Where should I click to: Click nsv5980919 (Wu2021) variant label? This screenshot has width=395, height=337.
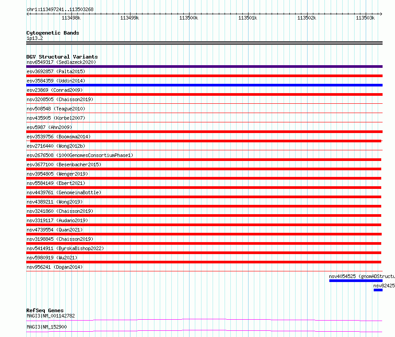52,258
